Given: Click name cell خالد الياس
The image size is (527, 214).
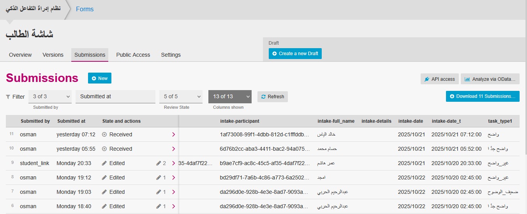Looking at the screenshot, I should click(326, 134).
